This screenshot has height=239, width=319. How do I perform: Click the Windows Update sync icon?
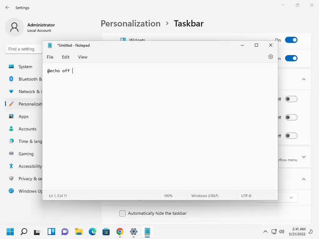(x=11, y=191)
